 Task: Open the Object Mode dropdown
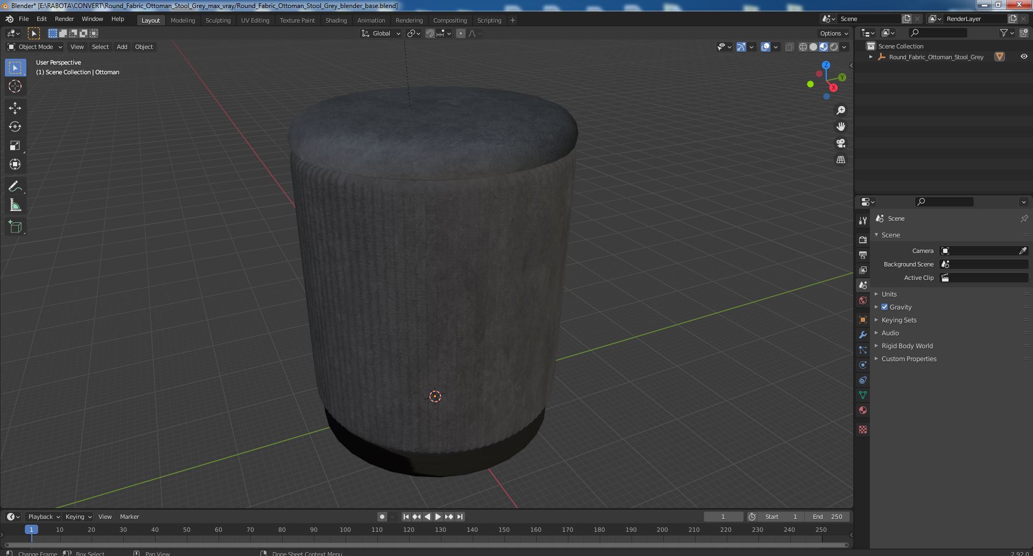point(34,47)
